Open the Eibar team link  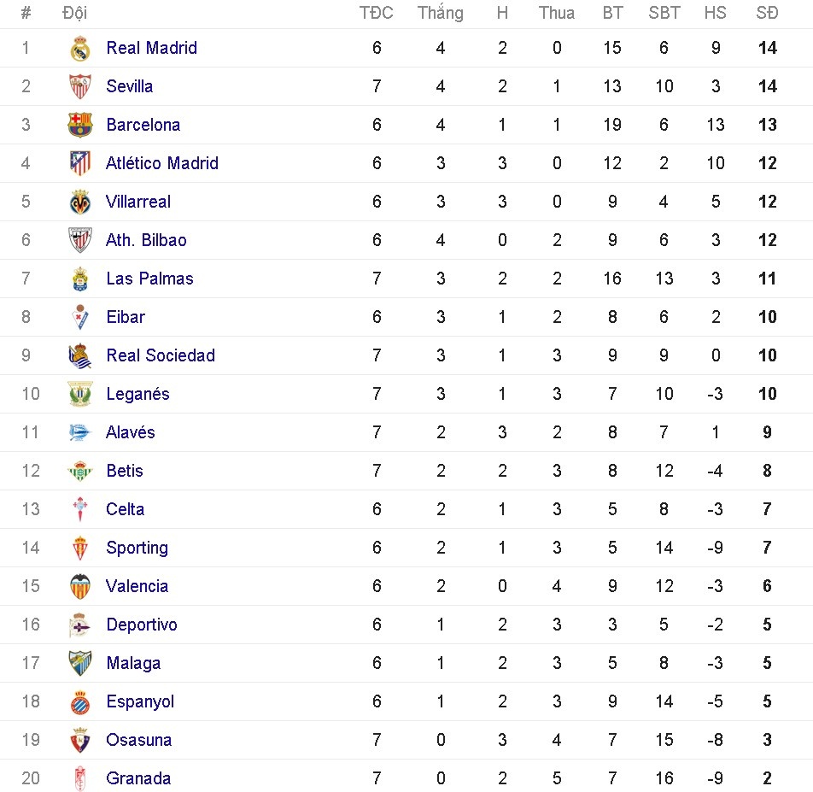coord(126,317)
